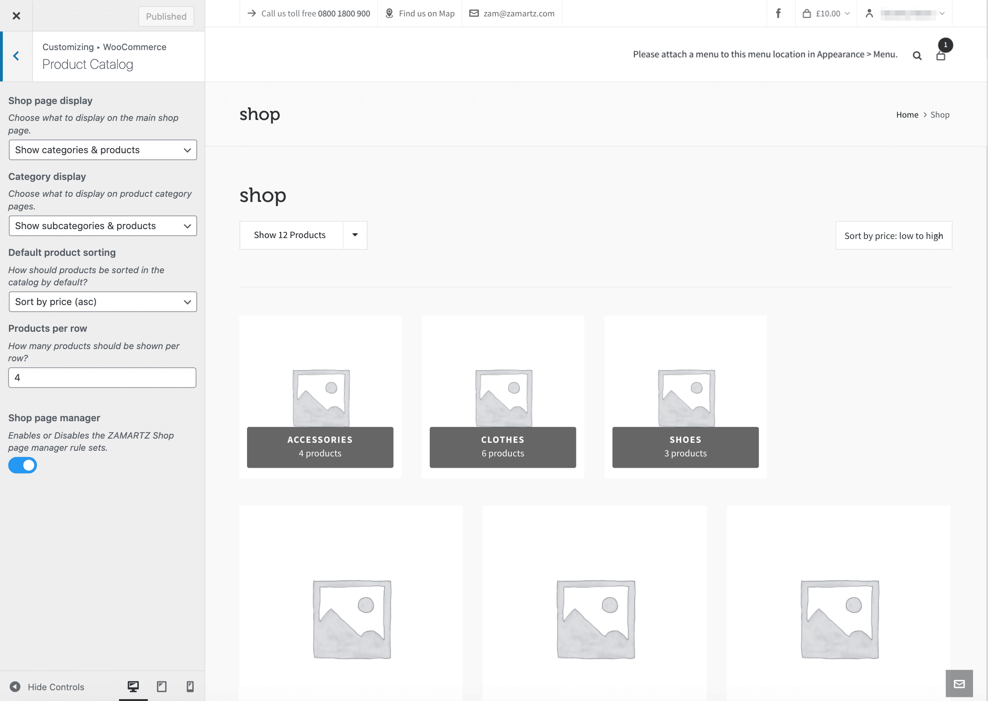Open the Default product sorting dropdown

[x=103, y=302]
